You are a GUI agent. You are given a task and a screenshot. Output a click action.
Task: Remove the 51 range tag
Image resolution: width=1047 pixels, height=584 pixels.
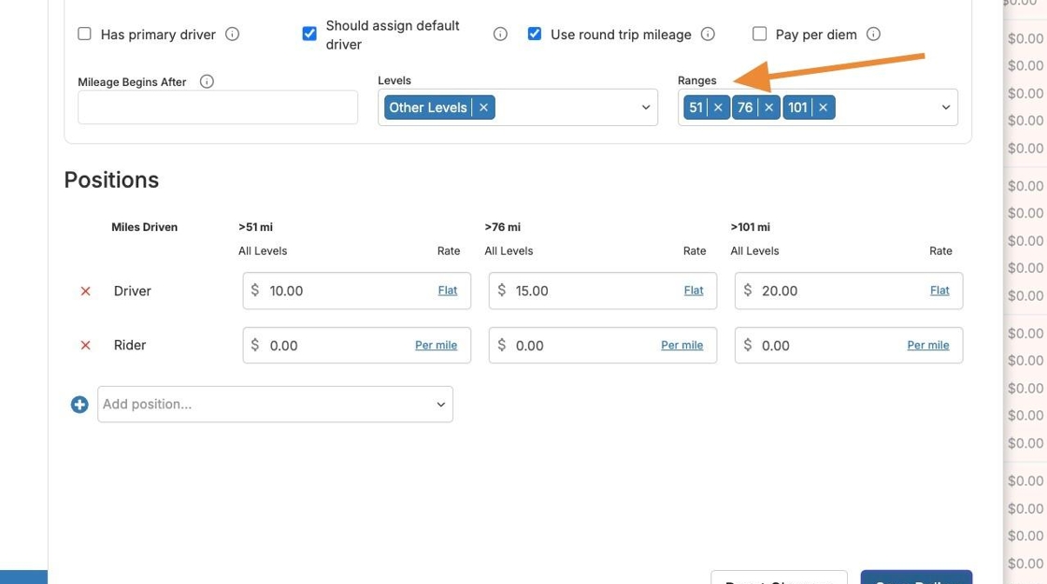(718, 107)
